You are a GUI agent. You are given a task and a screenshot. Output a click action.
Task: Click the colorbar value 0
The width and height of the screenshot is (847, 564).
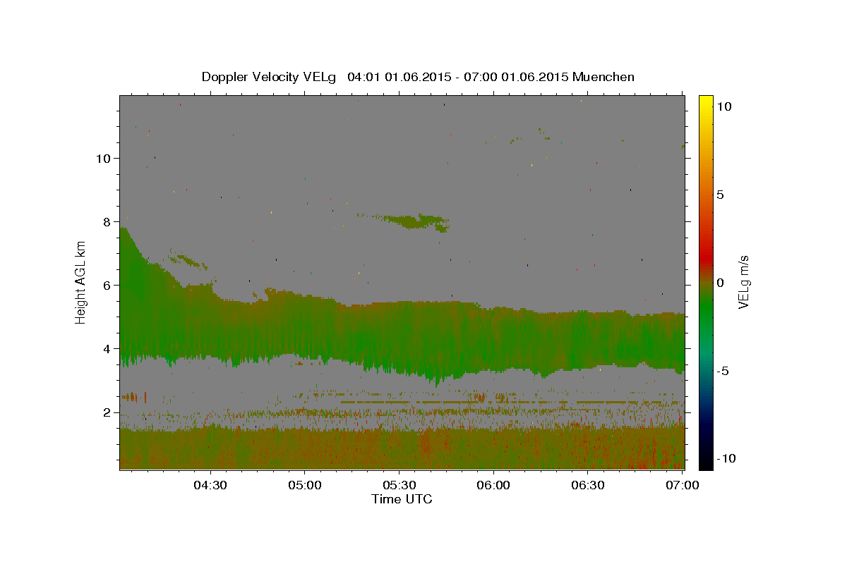click(720, 282)
